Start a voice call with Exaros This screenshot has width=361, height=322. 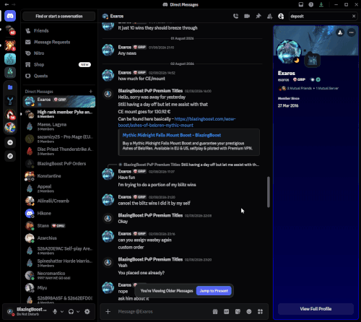pos(235,16)
